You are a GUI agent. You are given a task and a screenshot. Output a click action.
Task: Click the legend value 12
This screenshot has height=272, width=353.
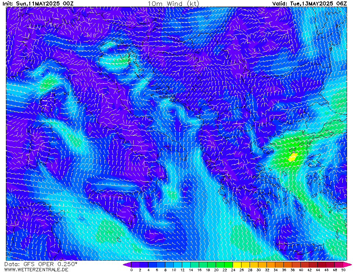coord(182,270)
